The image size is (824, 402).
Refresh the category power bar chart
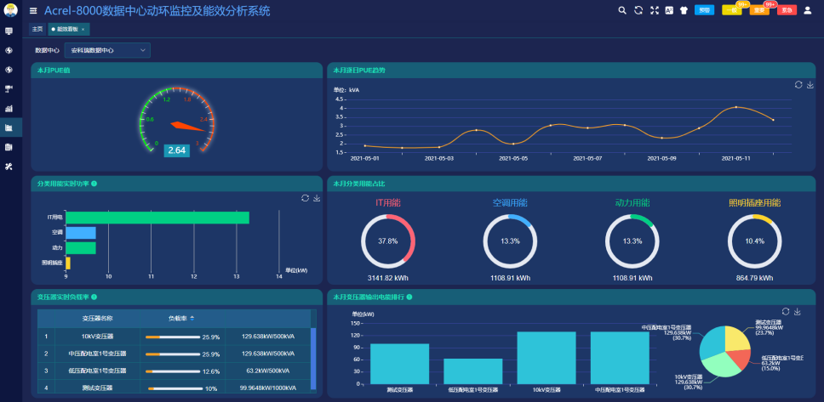(305, 198)
